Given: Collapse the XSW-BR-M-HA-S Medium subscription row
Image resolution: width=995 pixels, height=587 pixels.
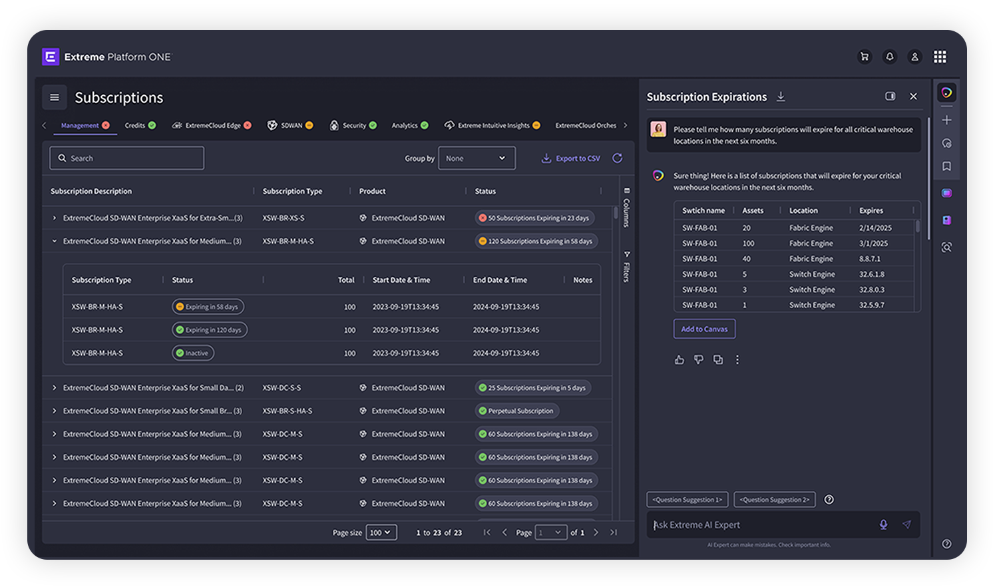Looking at the screenshot, I should (x=55, y=242).
